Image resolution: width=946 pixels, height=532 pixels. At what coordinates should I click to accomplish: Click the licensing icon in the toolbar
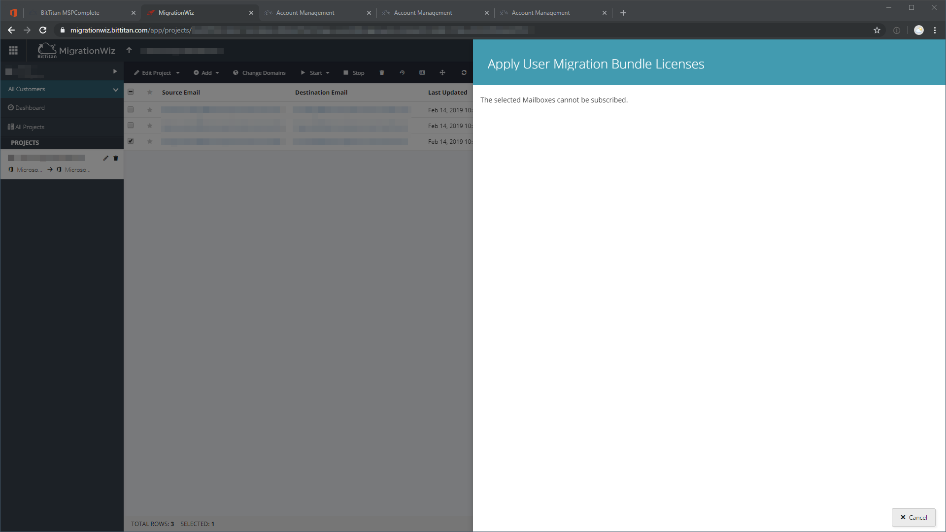pos(422,72)
